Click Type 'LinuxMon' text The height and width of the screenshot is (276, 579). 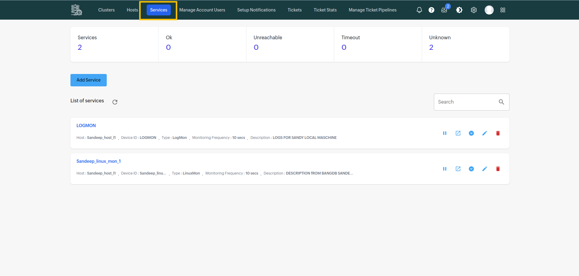(191, 173)
